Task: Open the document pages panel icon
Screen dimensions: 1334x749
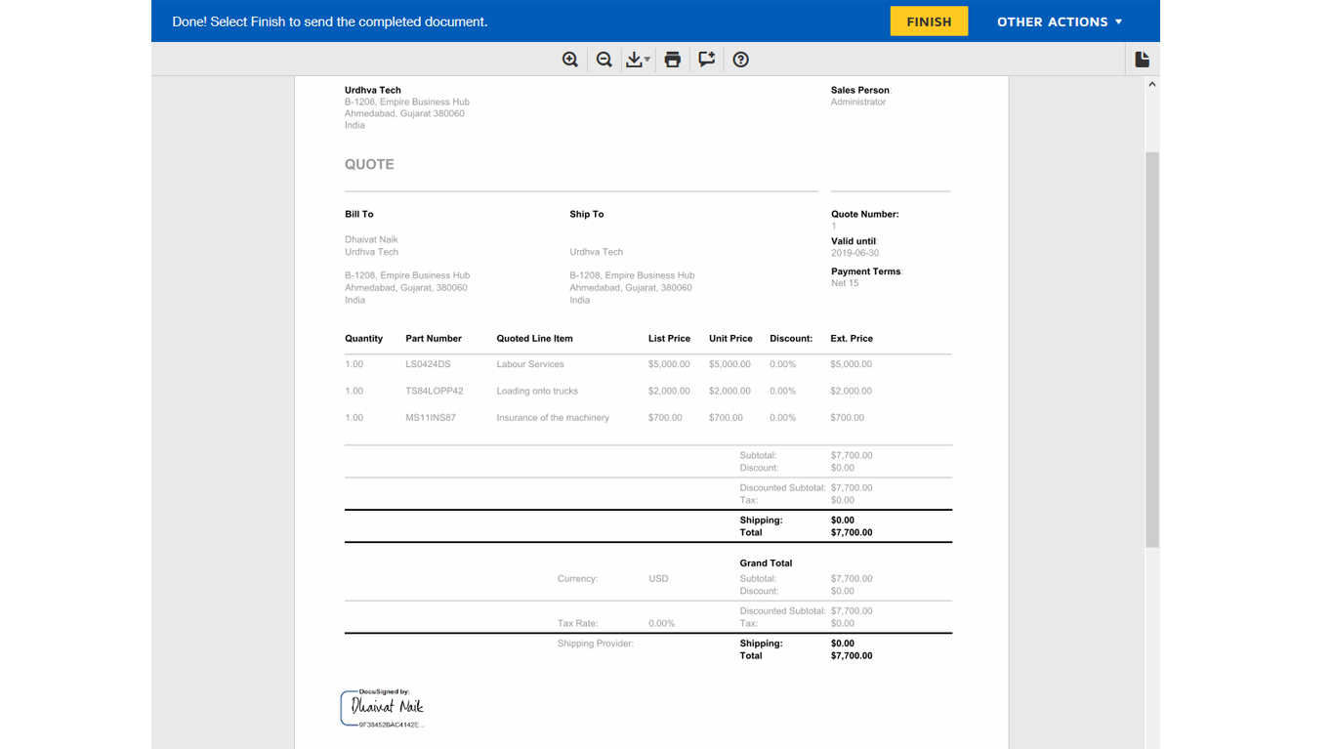Action: coord(1143,60)
